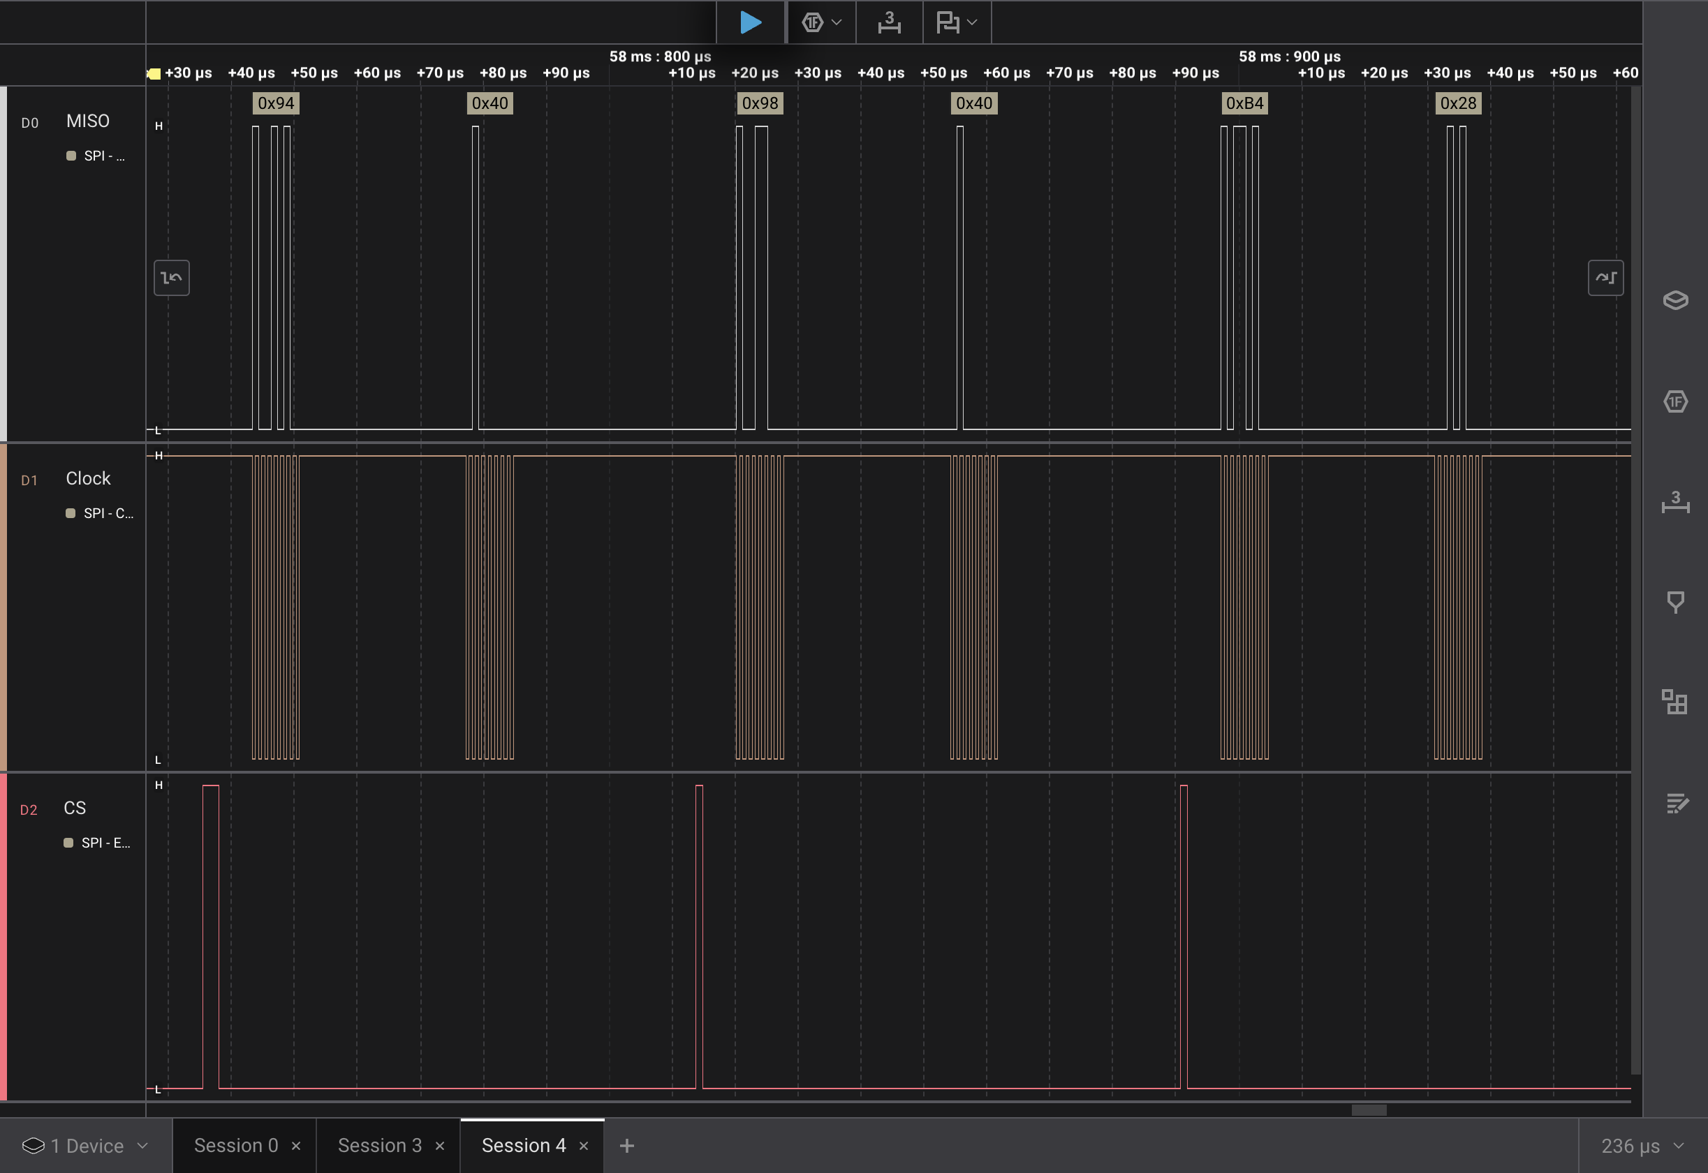Click the measurement tool in top toolbar

(888, 22)
